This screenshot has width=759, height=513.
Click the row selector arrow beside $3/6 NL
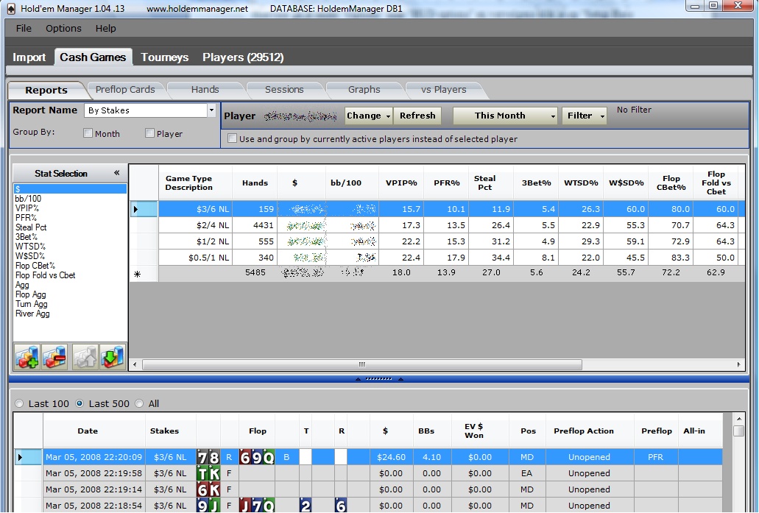[135, 209]
